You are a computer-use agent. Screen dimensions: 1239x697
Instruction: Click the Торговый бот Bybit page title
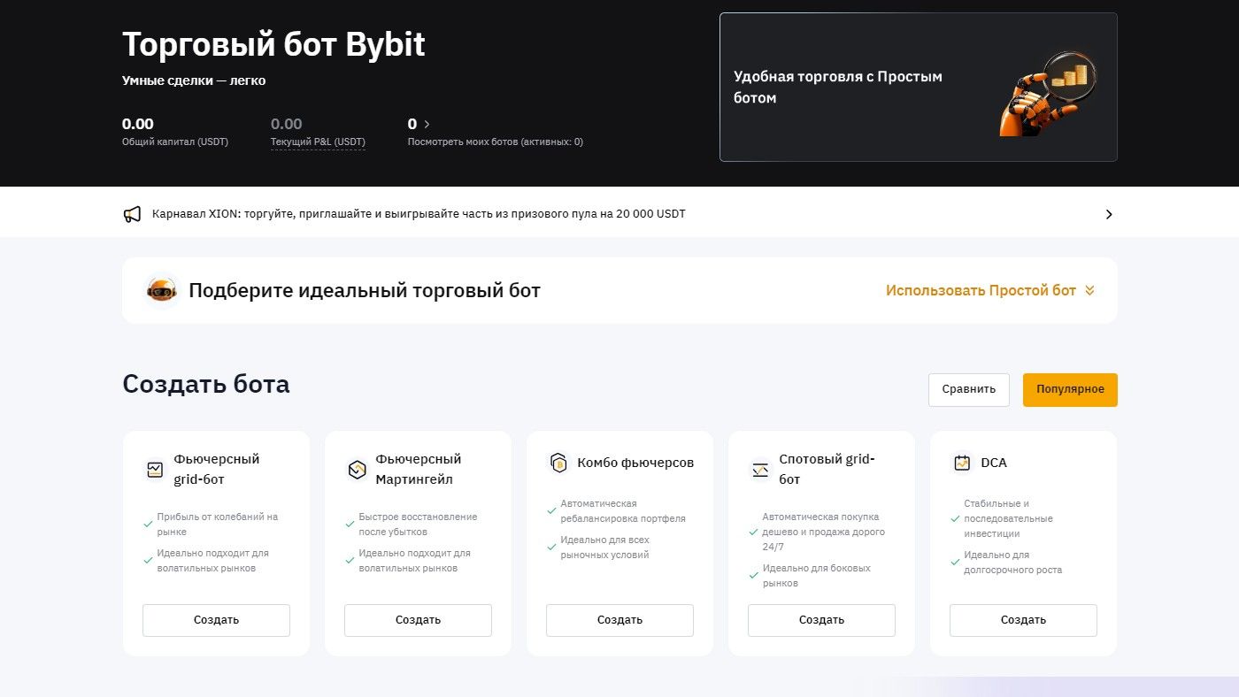pos(273,44)
